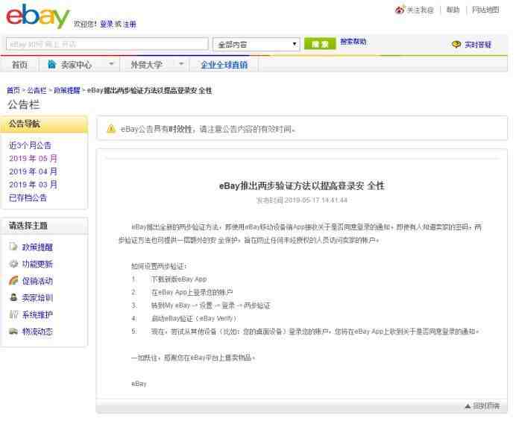Open the 全部内容 search category dropdown
The image size is (516, 421).
click(x=257, y=45)
